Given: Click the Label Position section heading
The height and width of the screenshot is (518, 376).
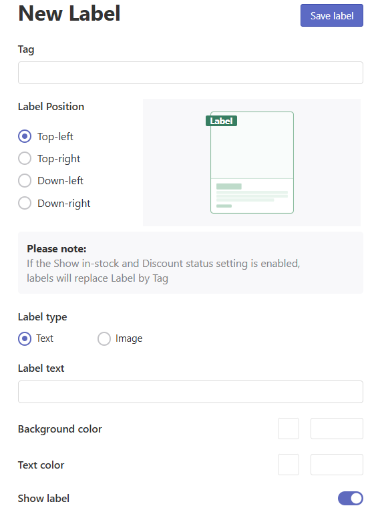Looking at the screenshot, I should tap(51, 107).
